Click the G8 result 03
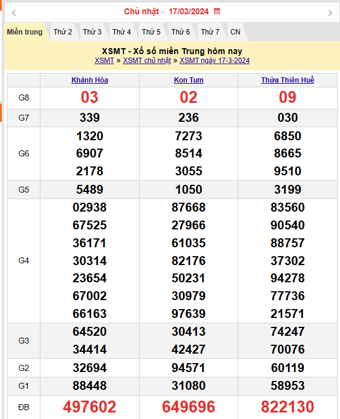The height and width of the screenshot is (419, 340). (x=90, y=97)
